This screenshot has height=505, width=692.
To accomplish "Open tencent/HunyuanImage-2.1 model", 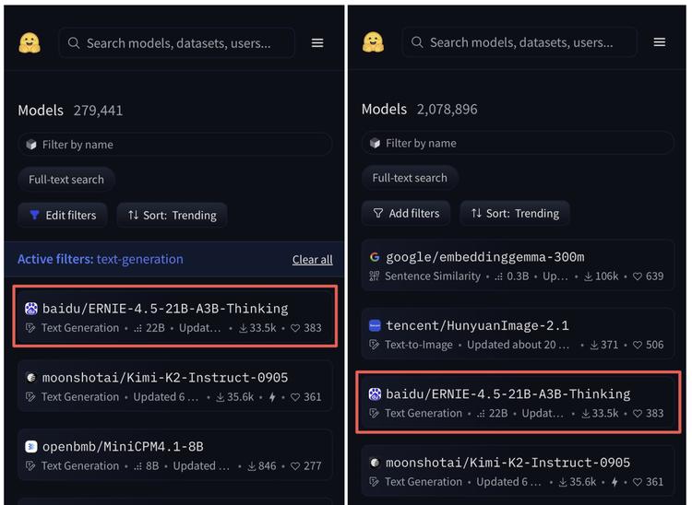I will 518,334.
